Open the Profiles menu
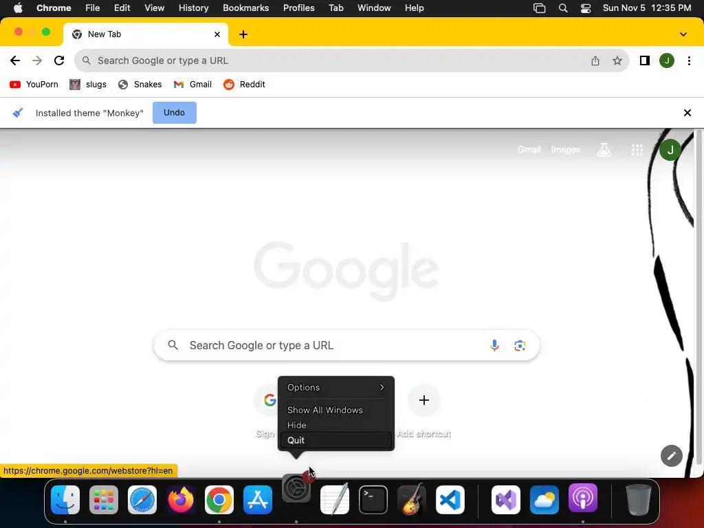704x528 pixels. pyautogui.click(x=298, y=8)
